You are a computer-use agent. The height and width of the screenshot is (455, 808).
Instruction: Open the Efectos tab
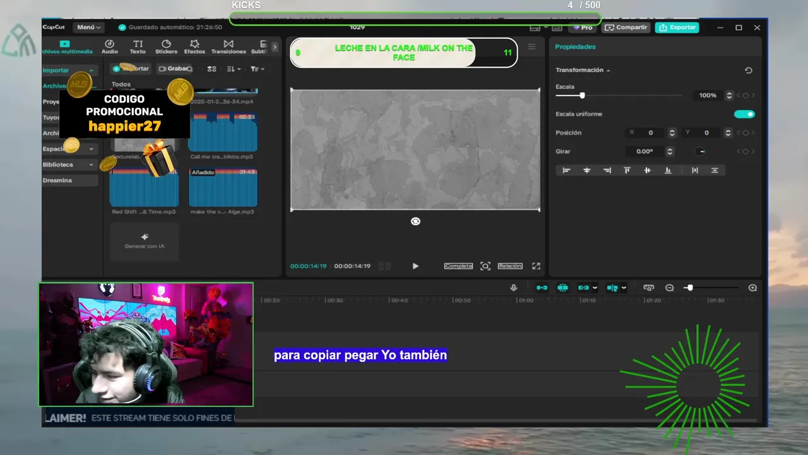194,47
